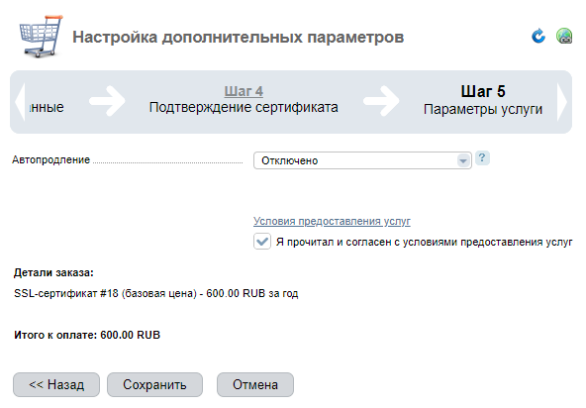Click the 'Я прочитал и согласен' label
Screen dimensions: 586x408
[424, 242]
